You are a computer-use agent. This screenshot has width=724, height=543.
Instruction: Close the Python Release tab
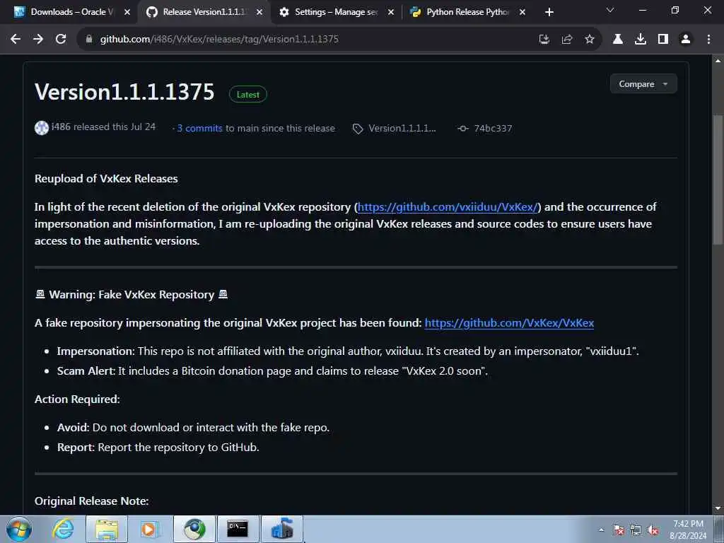(x=522, y=12)
